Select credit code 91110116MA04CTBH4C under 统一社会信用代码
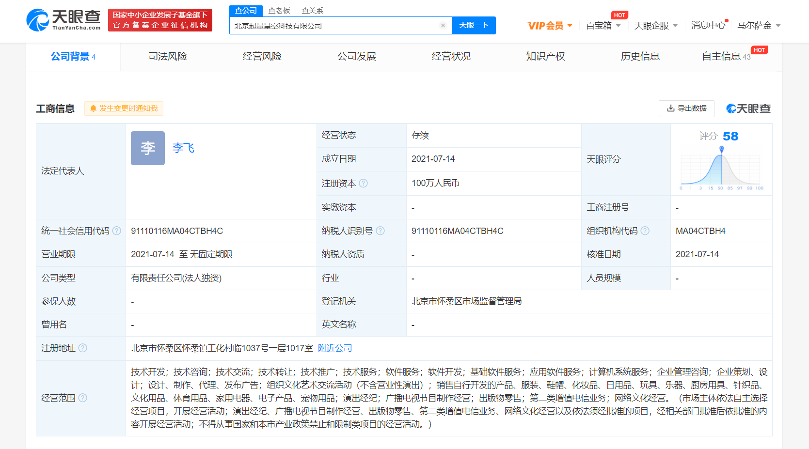The image size is (809, 449). tap(177, 231)
